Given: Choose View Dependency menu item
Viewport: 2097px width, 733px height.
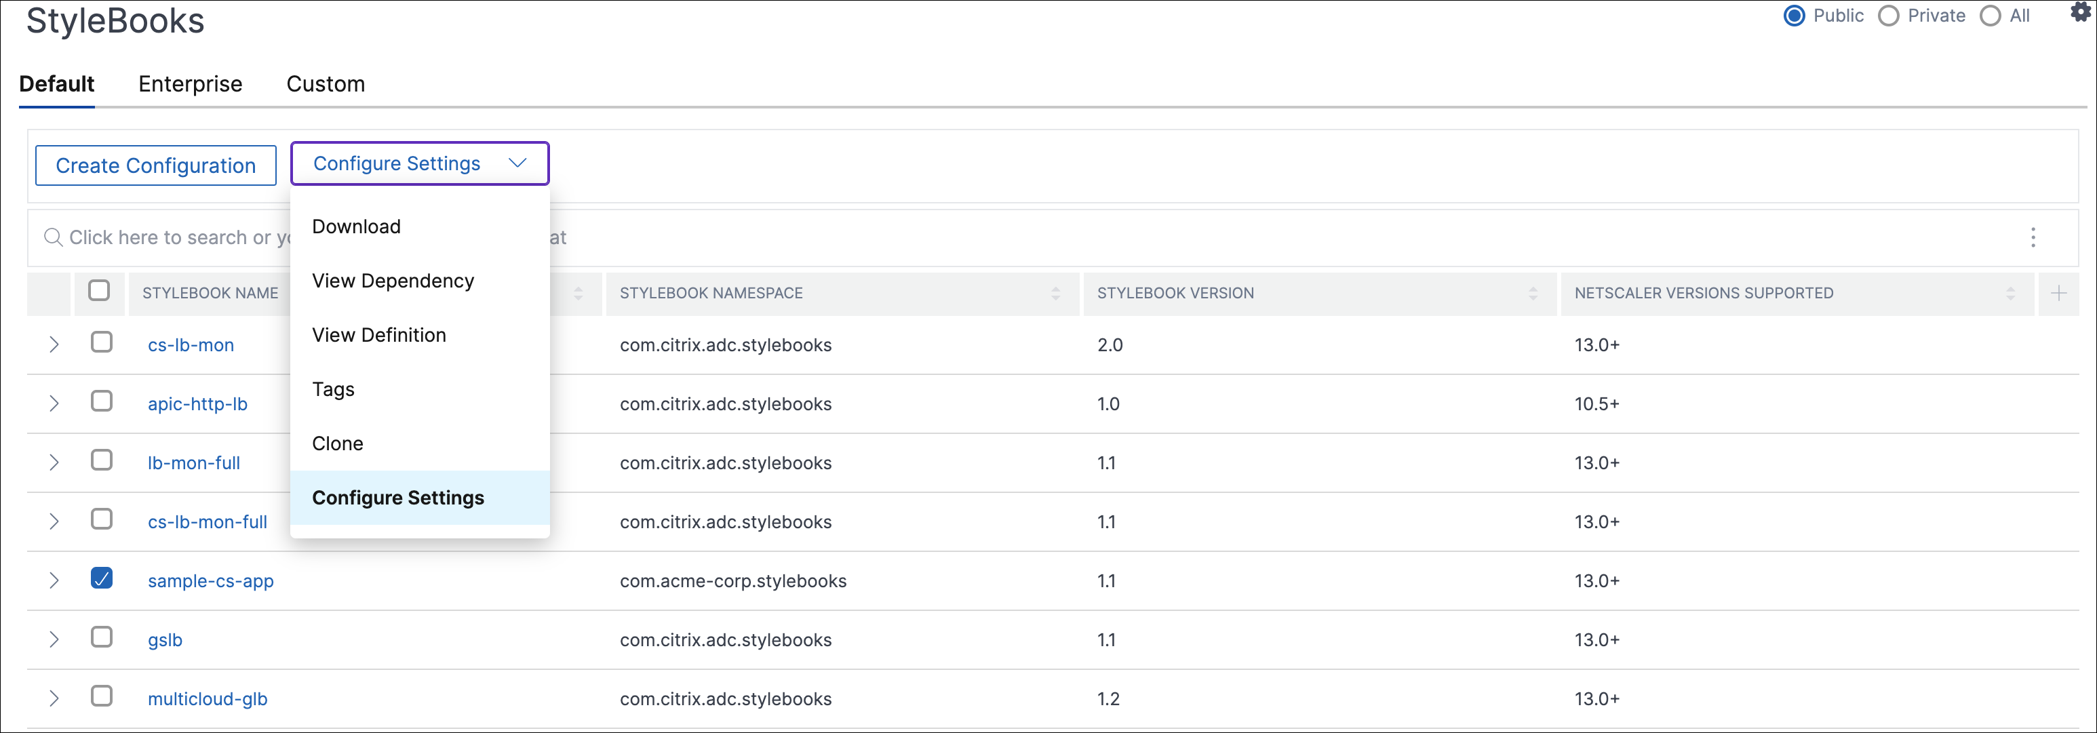Looking at the screenshot, I should (x=420, y=281).
